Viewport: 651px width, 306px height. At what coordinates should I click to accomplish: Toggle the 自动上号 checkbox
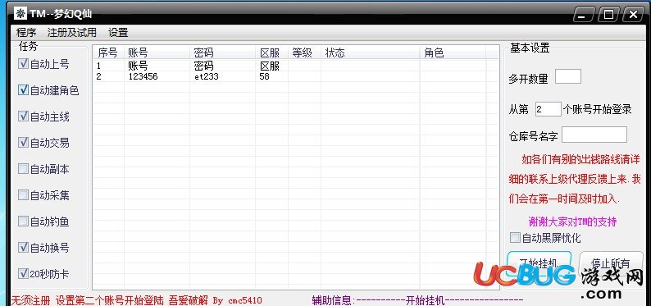pyautogui.click(x=23, y=64)
